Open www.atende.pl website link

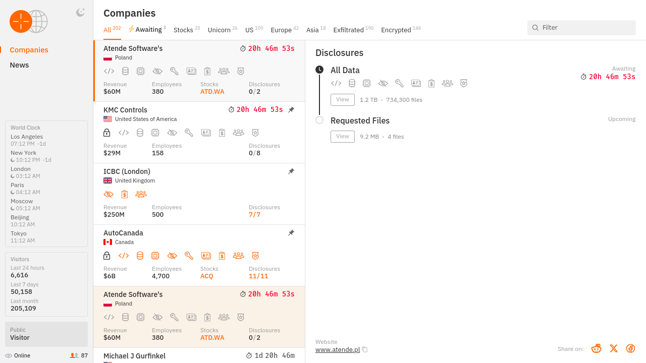pos(337,350)
